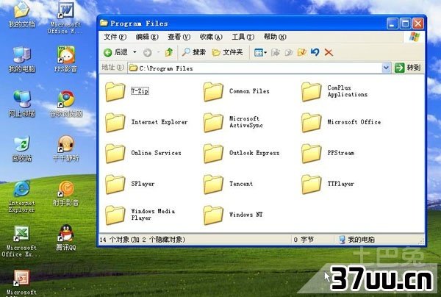Select Network Neighborhood (网上邻居) desktop icon
This screenshot has height=297, width=441.
[21, 104]
